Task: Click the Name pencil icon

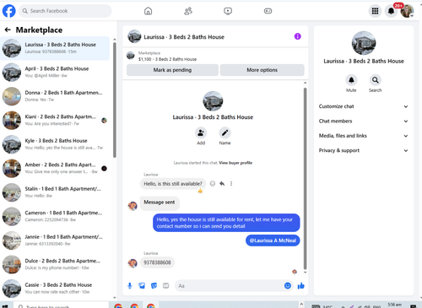Action: pyautogui.click(x=225, y=132)
